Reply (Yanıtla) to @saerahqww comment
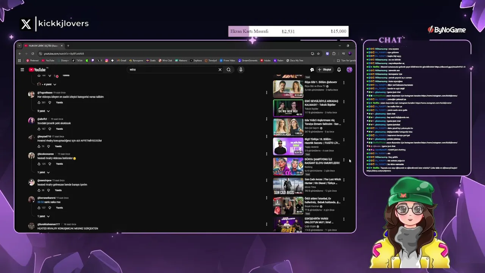 [58, 190]
